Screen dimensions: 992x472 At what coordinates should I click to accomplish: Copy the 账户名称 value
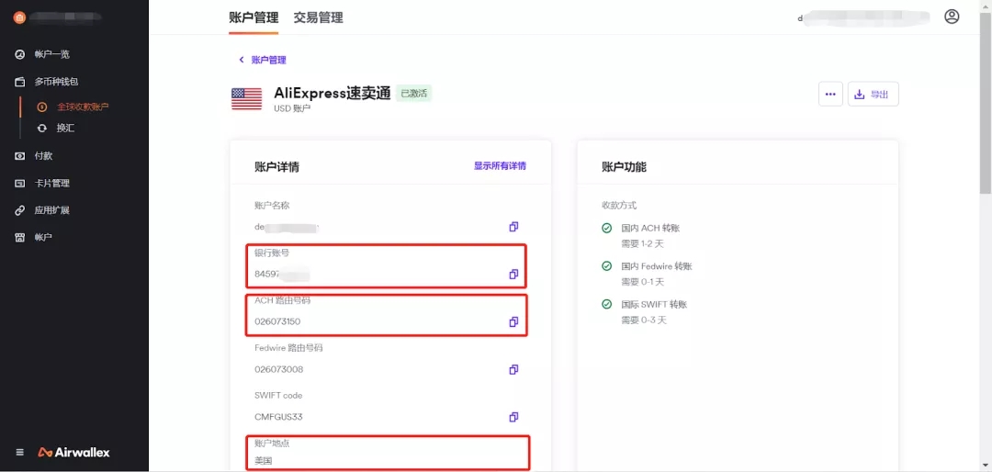pyautogui.click(x=513, y=227)
